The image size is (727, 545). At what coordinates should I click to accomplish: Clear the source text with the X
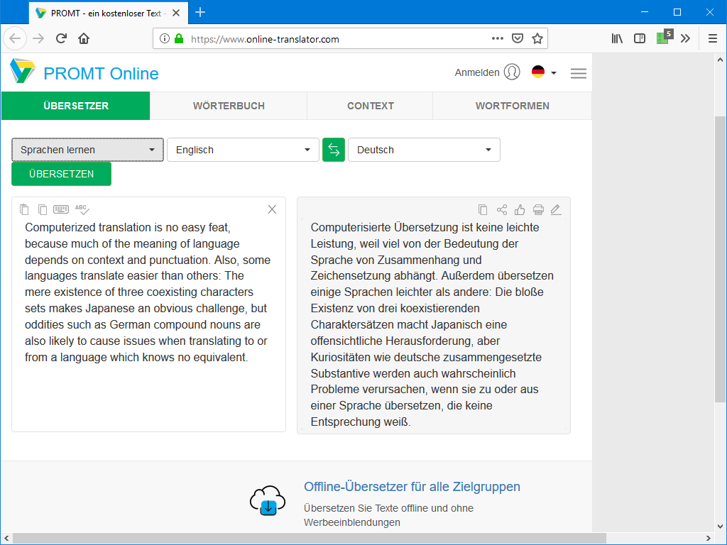[x=272, y=209]
